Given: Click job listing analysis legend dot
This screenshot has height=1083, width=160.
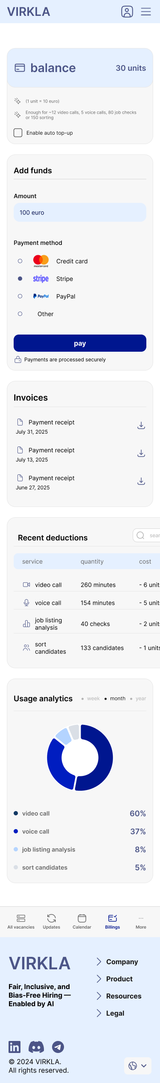Looking at the screenshot, I should (16, 849).
